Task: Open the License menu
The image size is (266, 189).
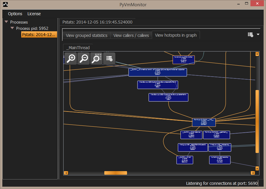Action: [x=34, y=14]
